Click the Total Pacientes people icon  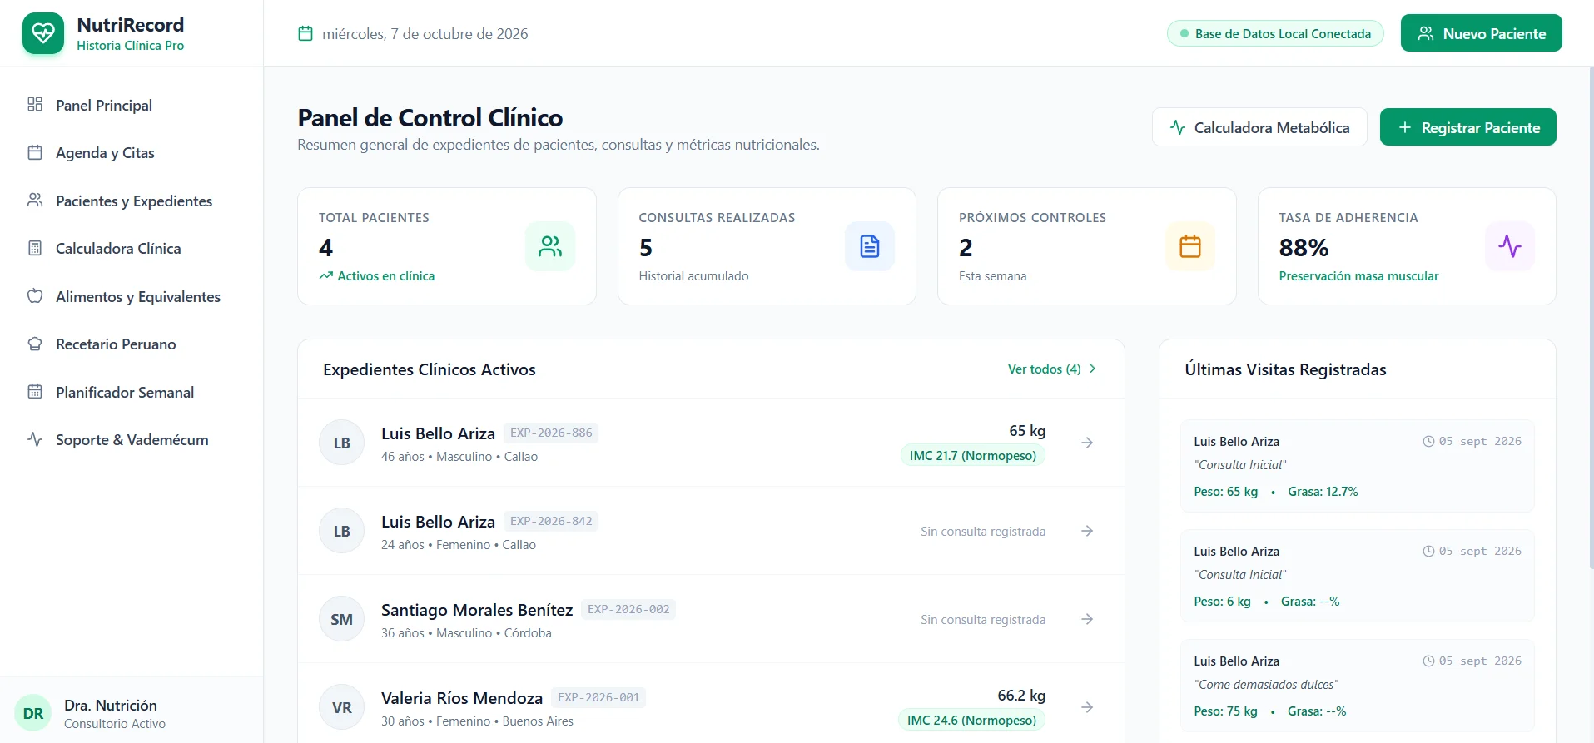550,246
